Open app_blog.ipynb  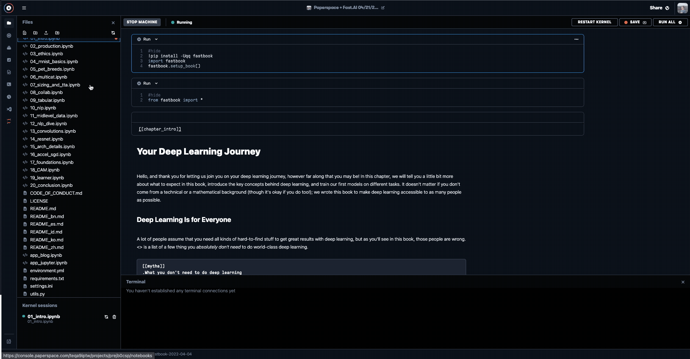(x=46, y=255)
